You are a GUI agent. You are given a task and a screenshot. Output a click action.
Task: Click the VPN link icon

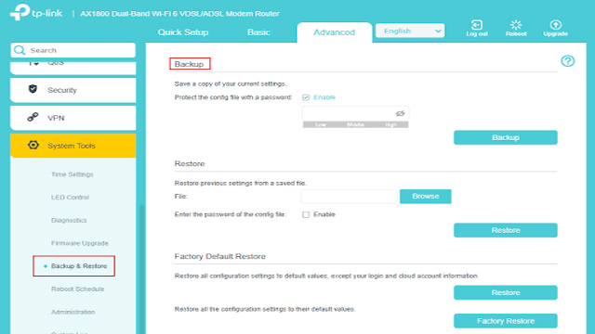[33, 118]
